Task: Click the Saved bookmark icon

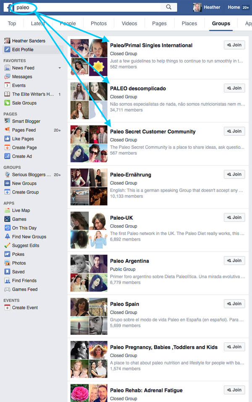Action: [7, 272]
